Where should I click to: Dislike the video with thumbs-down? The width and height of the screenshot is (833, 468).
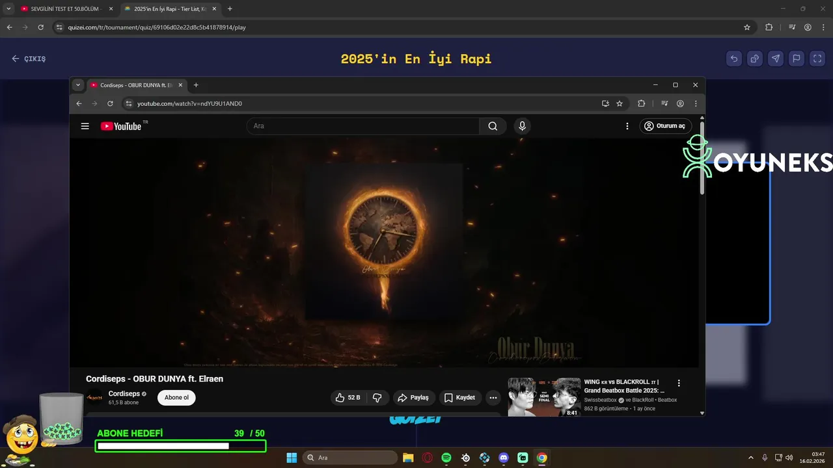377,397
